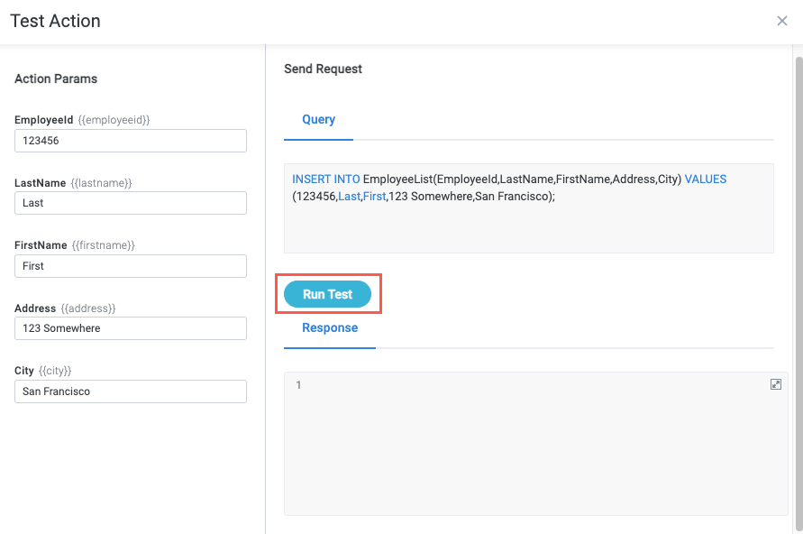Focus the EmployeeId input field

coord(131,141)
